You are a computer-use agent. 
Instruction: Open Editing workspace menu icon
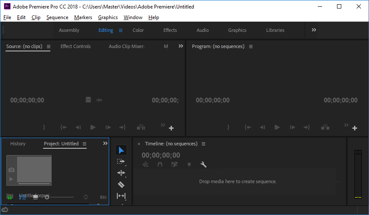pyautogui.click(x=121, y=31)
